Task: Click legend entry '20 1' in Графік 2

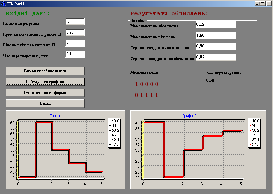Action: [254, 125]
